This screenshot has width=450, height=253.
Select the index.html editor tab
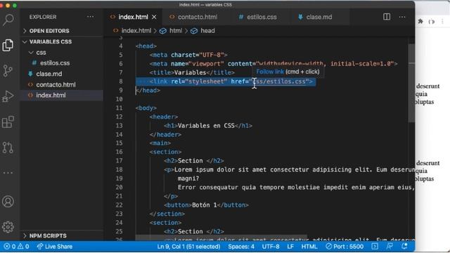point(133,17)
